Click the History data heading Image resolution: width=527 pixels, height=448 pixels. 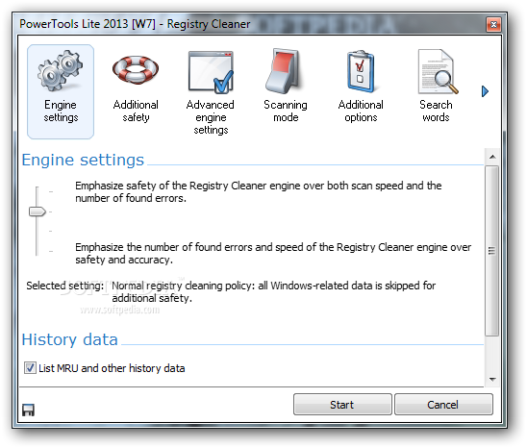coord(70,339)
